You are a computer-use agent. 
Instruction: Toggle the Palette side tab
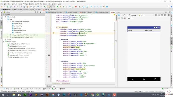[117, 18]
